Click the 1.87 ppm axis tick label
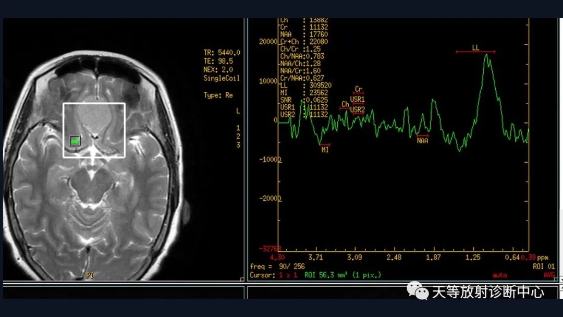Image resolution: width=563 pixels, height=317 pixels. coord(433,258)
